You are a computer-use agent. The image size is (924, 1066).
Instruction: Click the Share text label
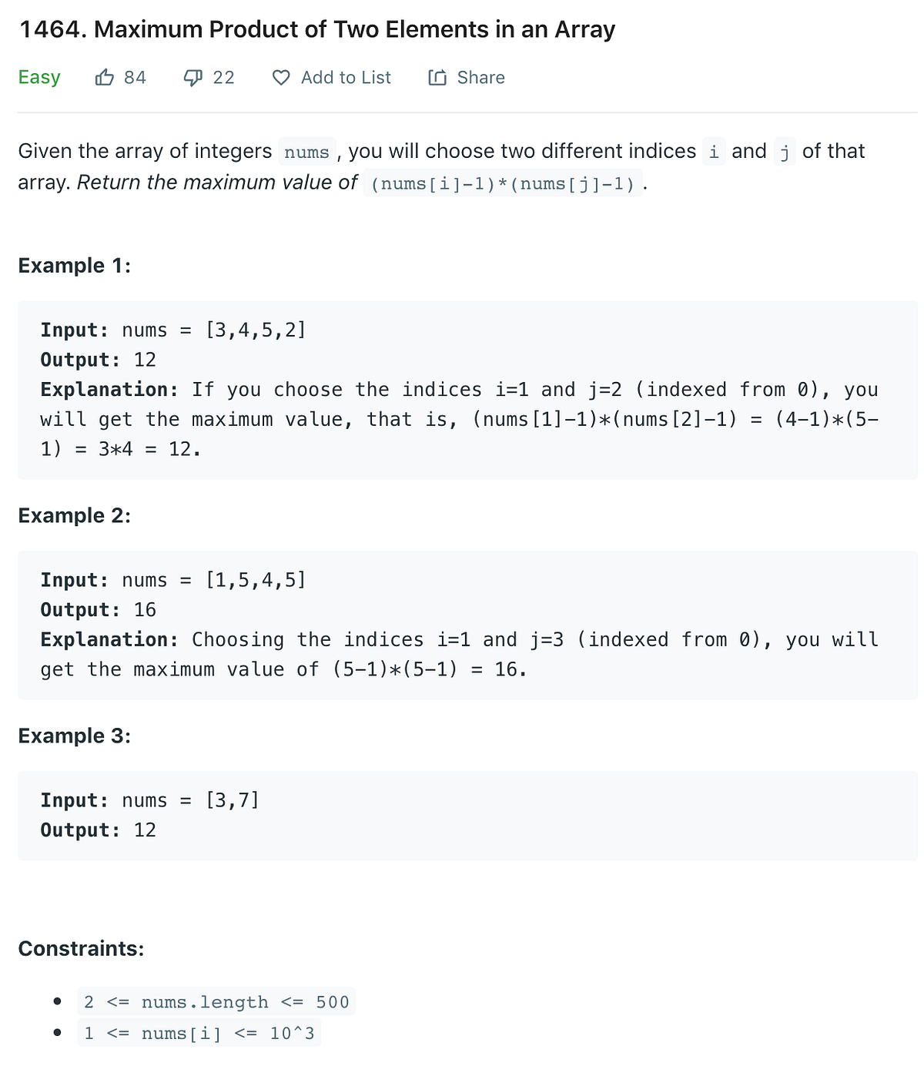click(x=481, y=77)
